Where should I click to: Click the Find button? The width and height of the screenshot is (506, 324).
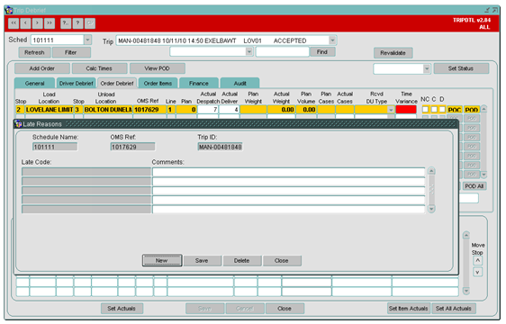click(322, 52)
